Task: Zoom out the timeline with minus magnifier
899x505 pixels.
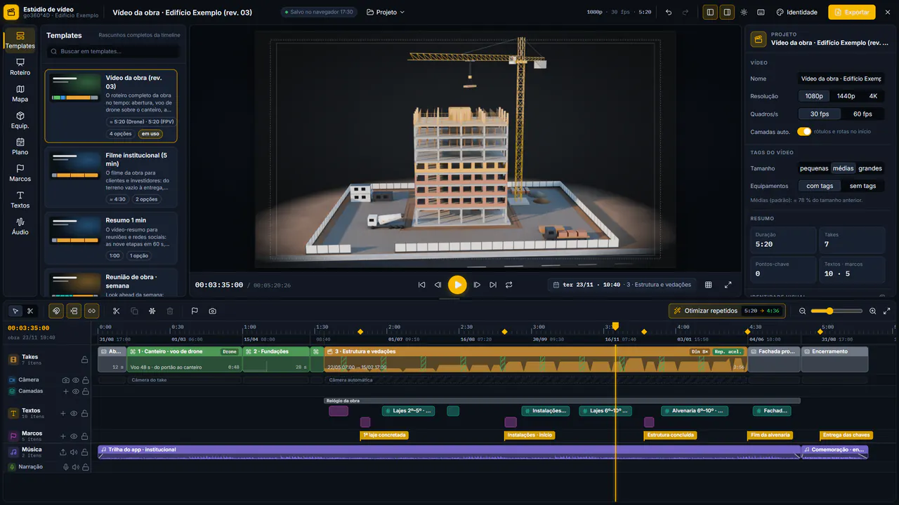Action: click(803, 311)
